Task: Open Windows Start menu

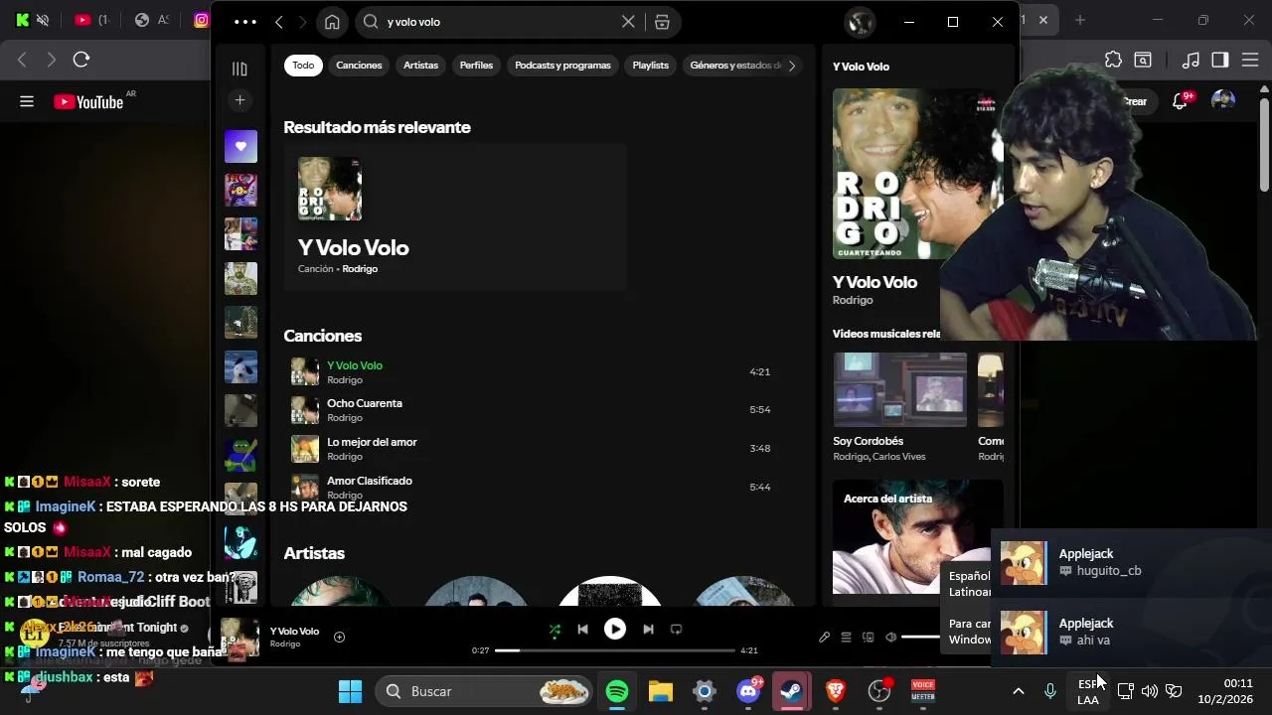Action: (x=350, y=691)
